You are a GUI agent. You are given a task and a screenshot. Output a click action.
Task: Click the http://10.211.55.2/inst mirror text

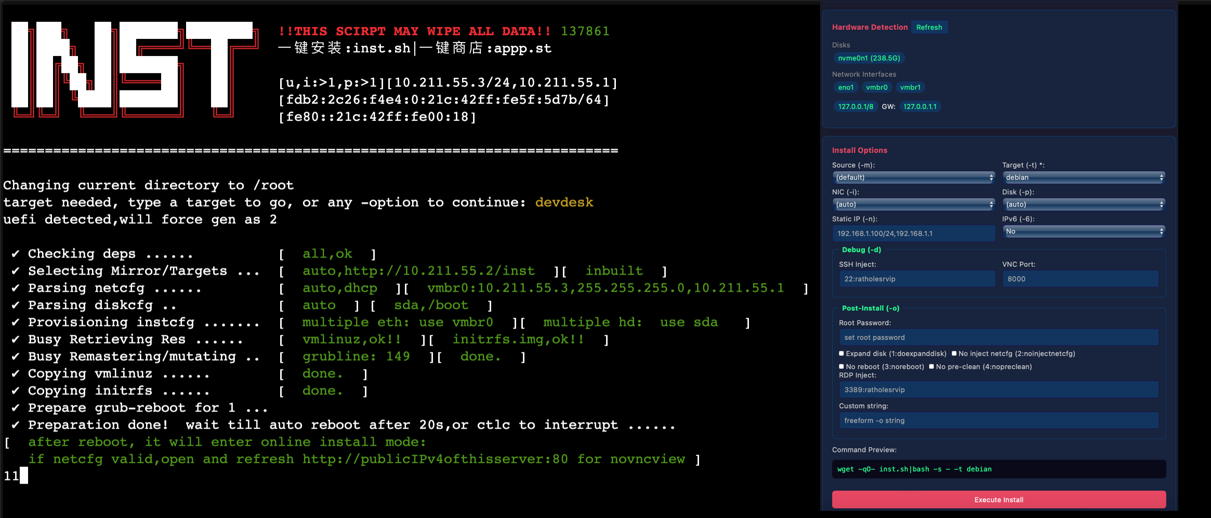pyautogui.click(x=439, y=271)
